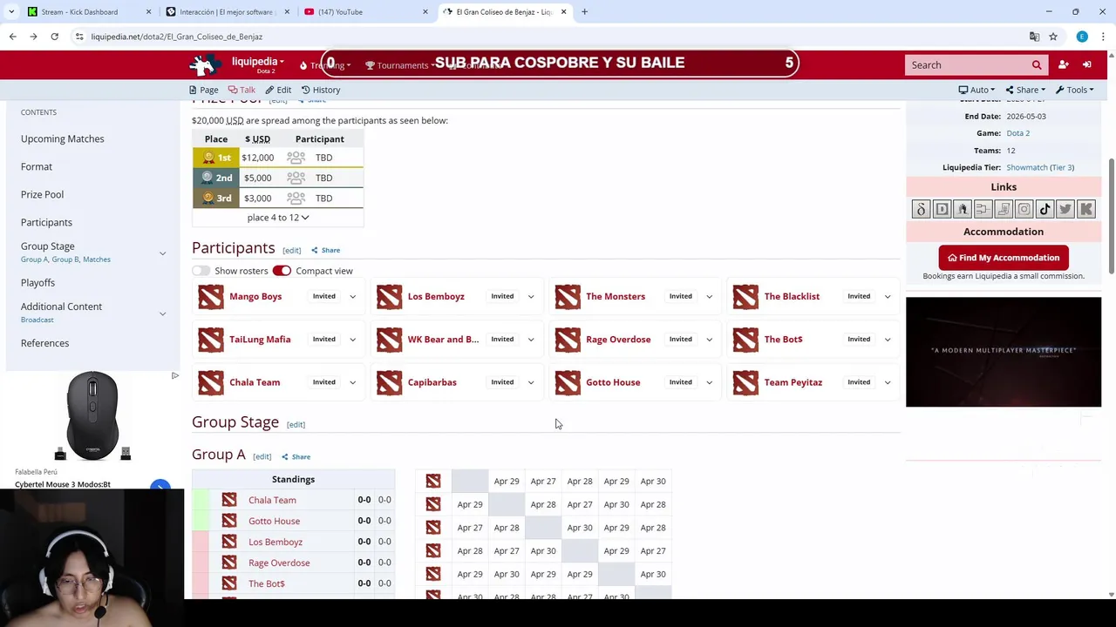The image size is (1116, 627).
Task: Expand prize places 4 to 12
Action: pos(277,218)
